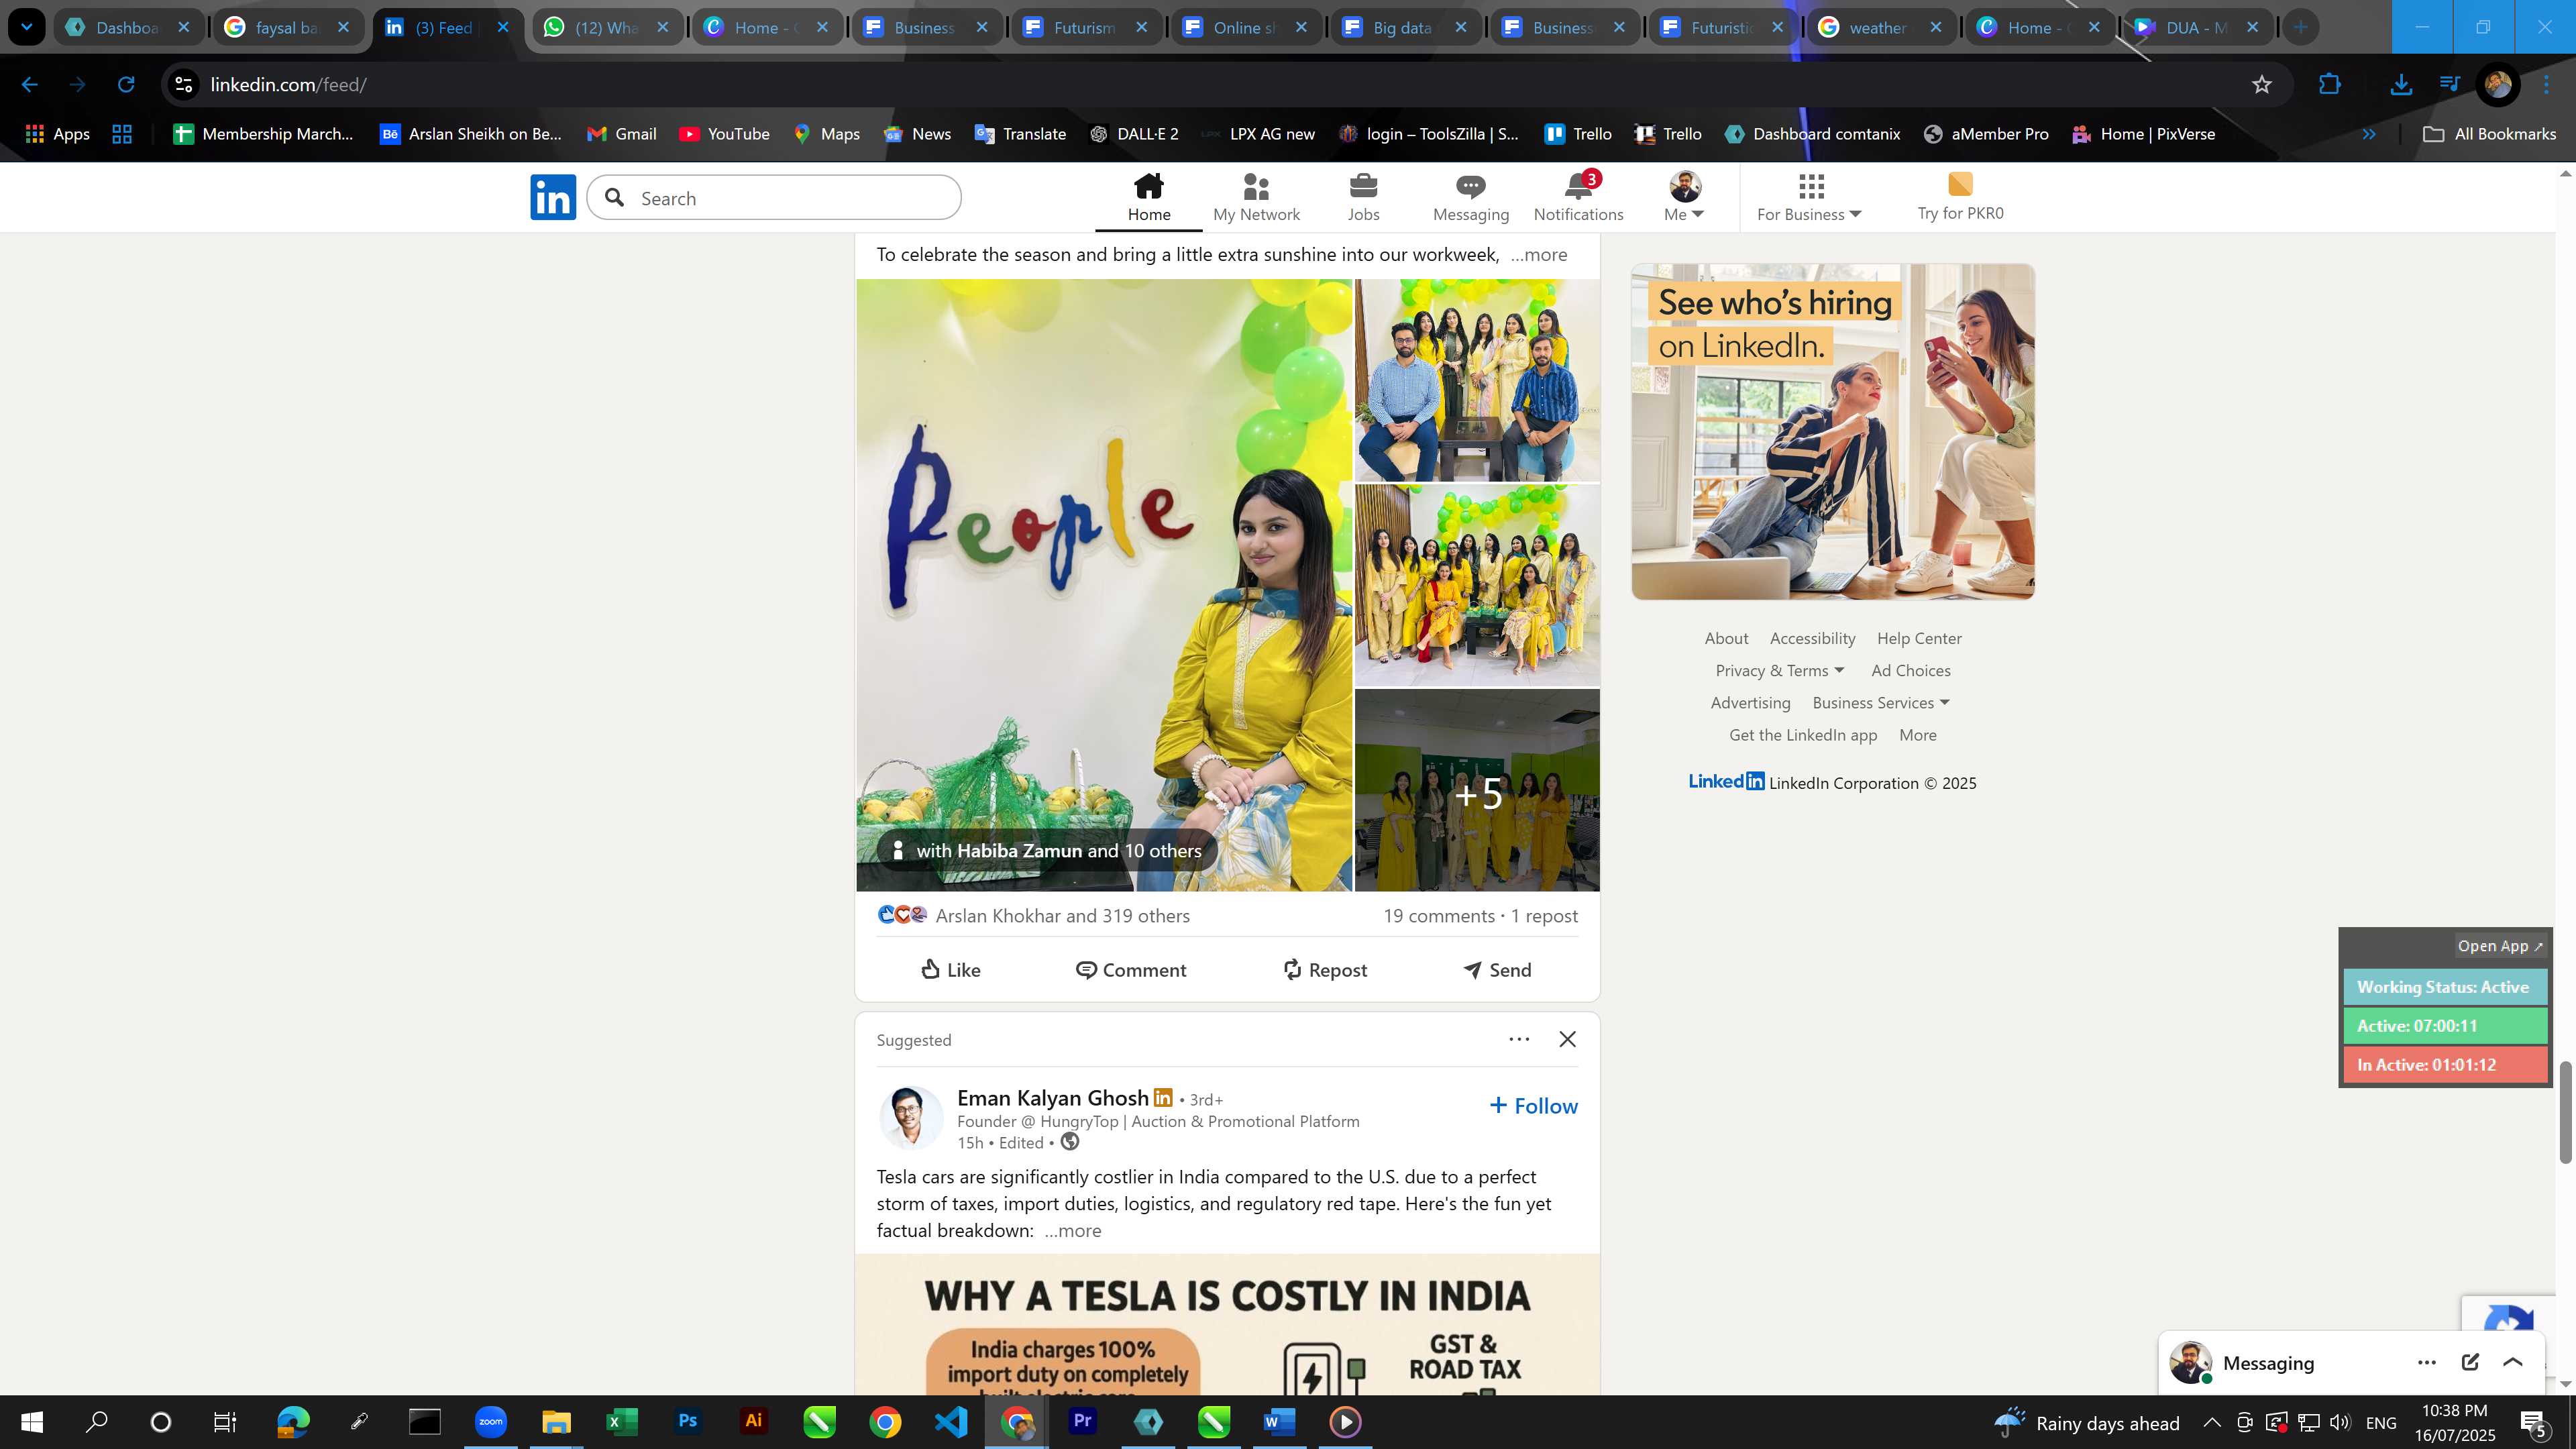Open the About footer link
Image resolution: width=2576 pixels, height=1449 pixels.
[x=1726, y=638]
